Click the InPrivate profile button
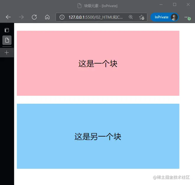The image size is (195, 185). click(165, 17)
